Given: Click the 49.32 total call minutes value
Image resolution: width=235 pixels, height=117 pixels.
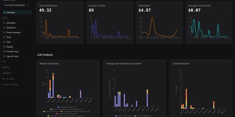Looking at the screenshot, I should [x=45, y=10].
